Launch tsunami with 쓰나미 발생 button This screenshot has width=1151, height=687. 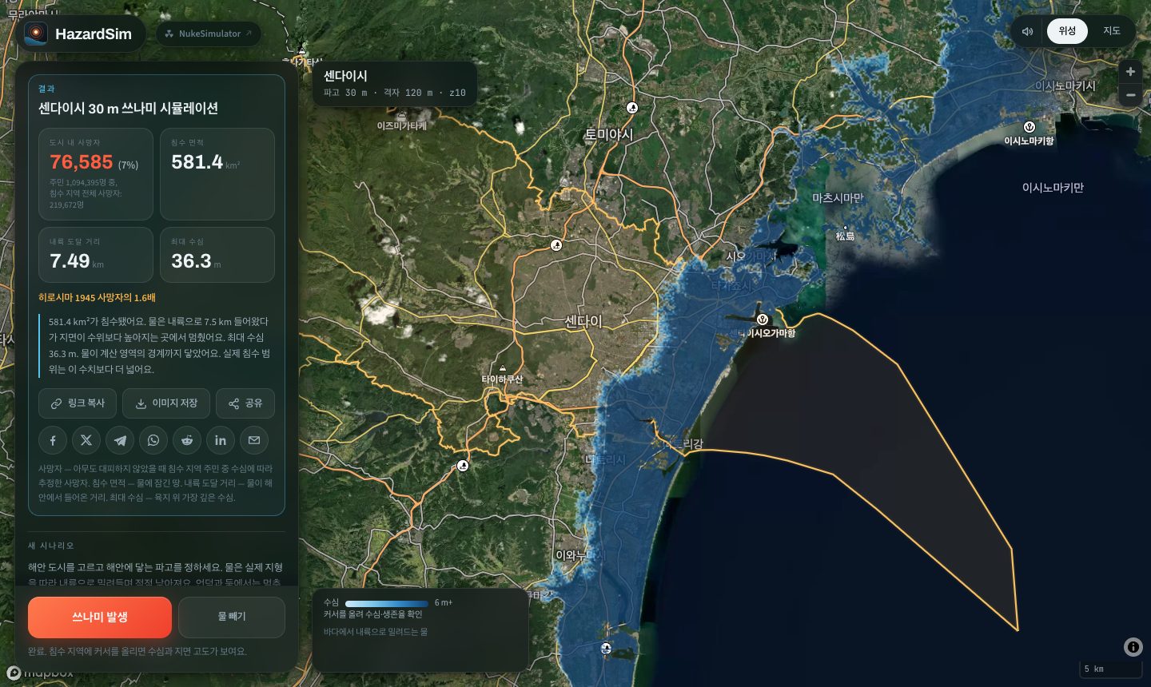(x=100, y=618)
